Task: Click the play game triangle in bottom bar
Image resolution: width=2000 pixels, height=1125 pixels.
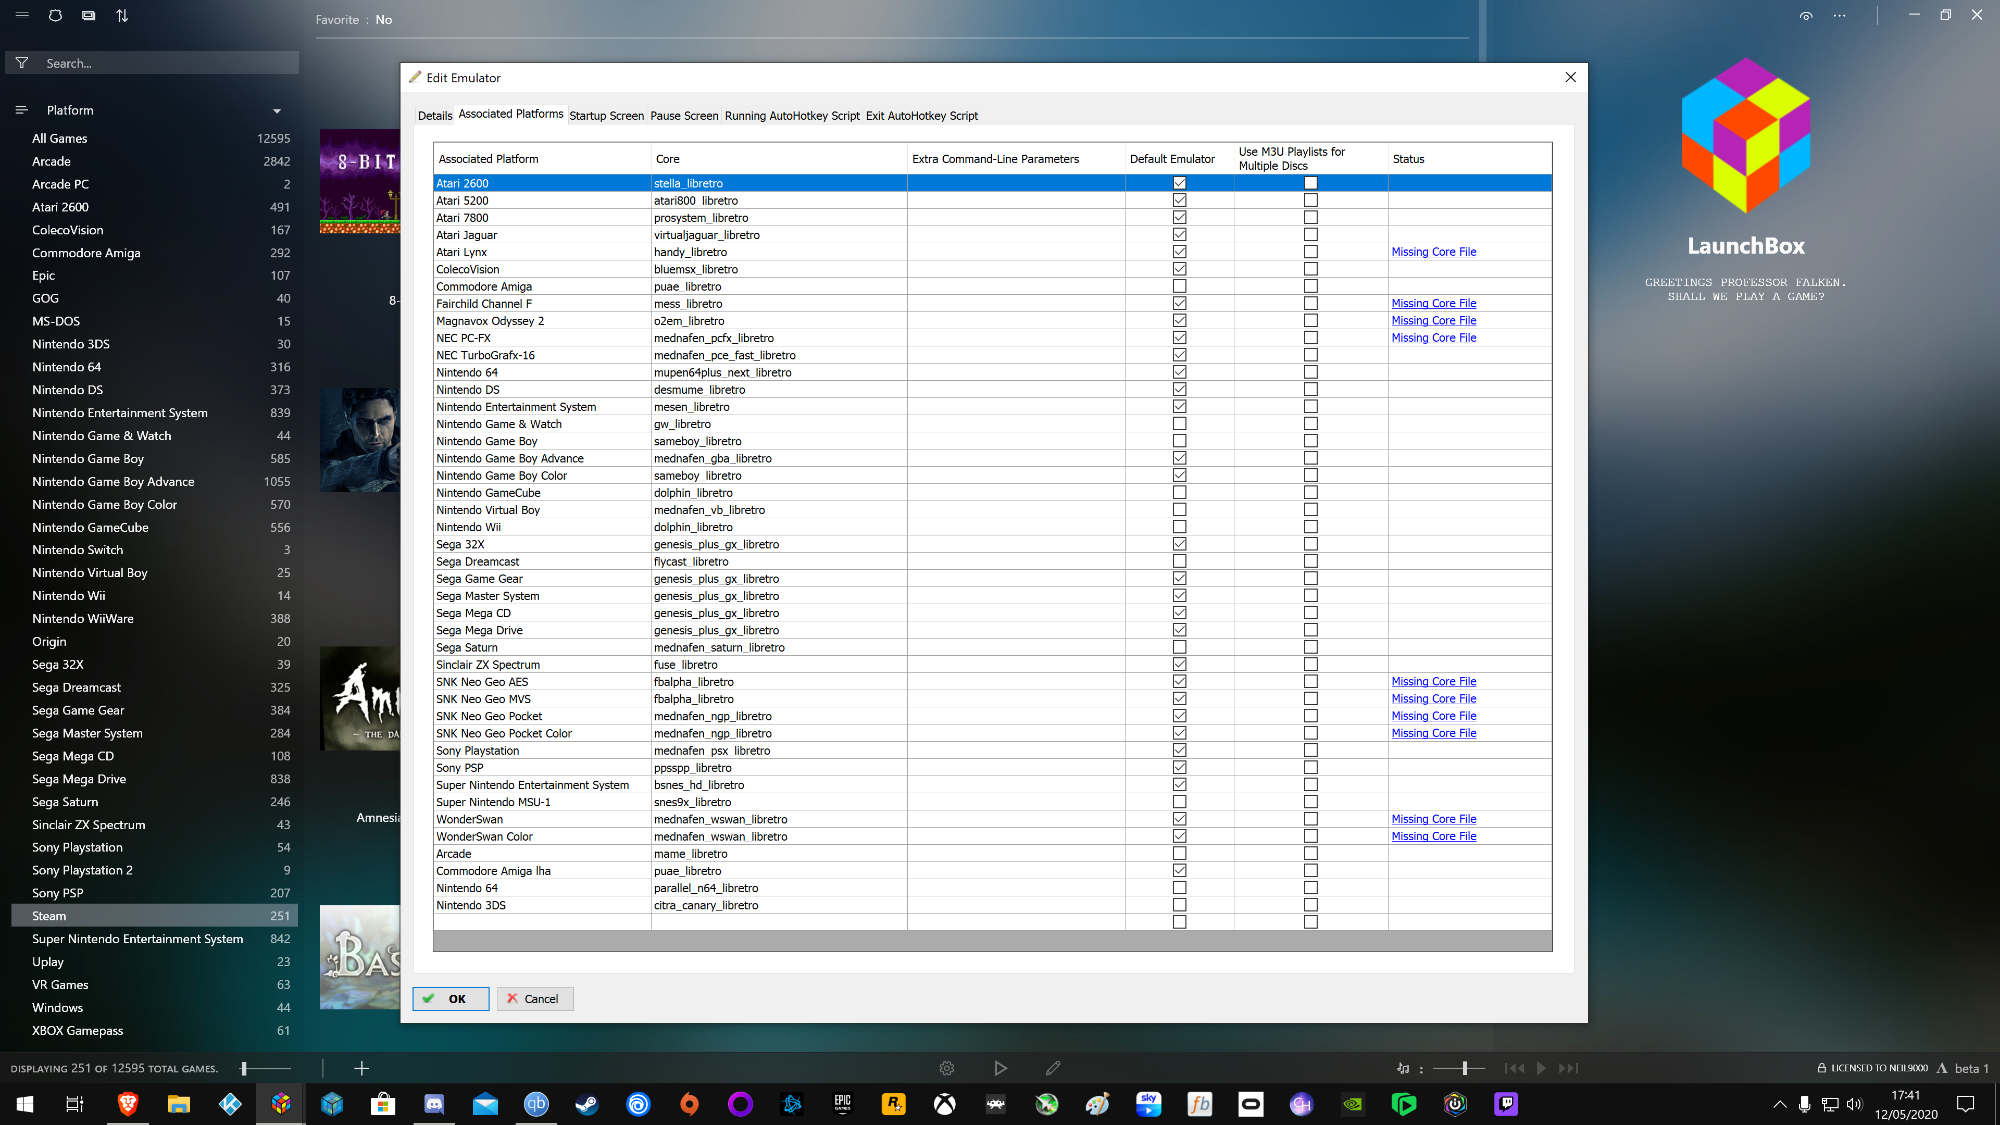Action: coord(1001,1068)
